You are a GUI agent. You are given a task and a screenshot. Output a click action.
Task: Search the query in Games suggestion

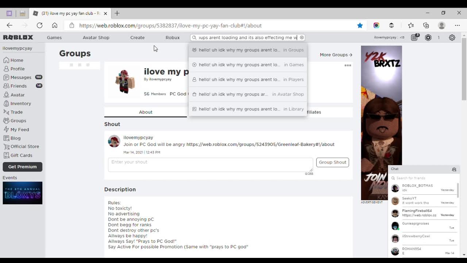[248, 65]
